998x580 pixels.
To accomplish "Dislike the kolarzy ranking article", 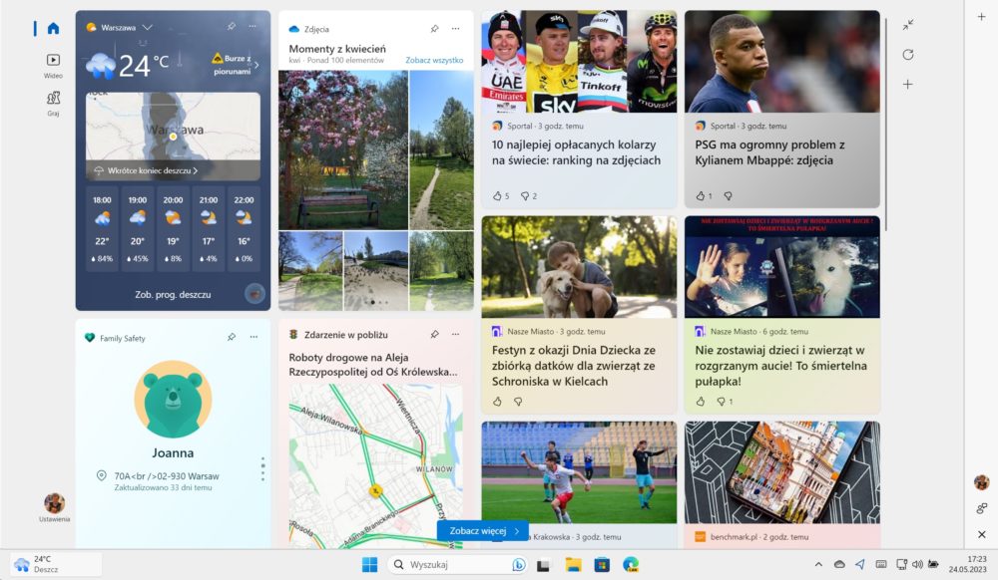I will coord(525,195).
